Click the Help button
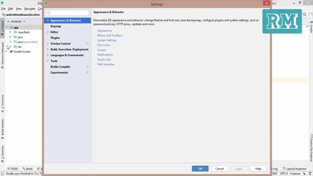The height and width of the screenshot is (176, 313). [x=258, y=169]
